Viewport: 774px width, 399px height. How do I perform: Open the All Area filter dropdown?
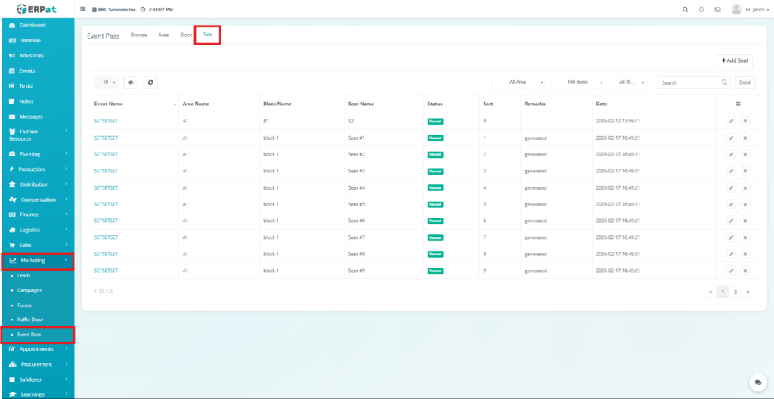pos(520,82)
